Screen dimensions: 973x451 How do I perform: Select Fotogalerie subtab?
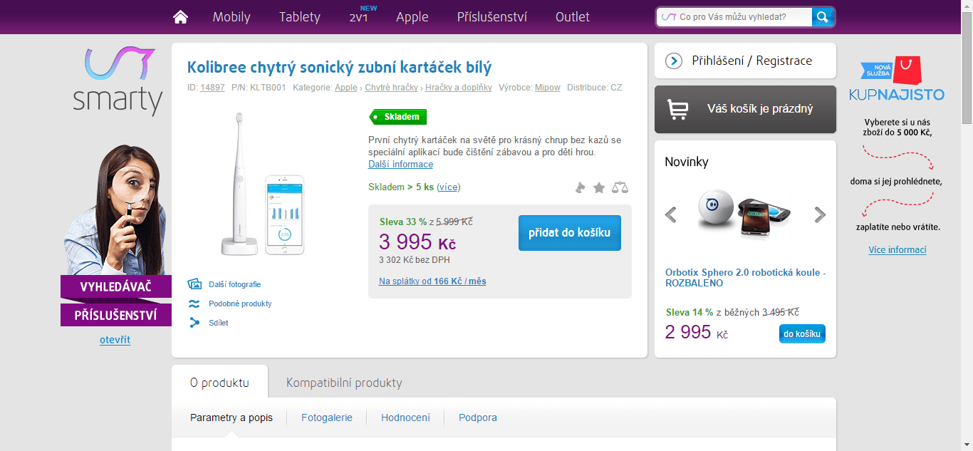point(327,418)
